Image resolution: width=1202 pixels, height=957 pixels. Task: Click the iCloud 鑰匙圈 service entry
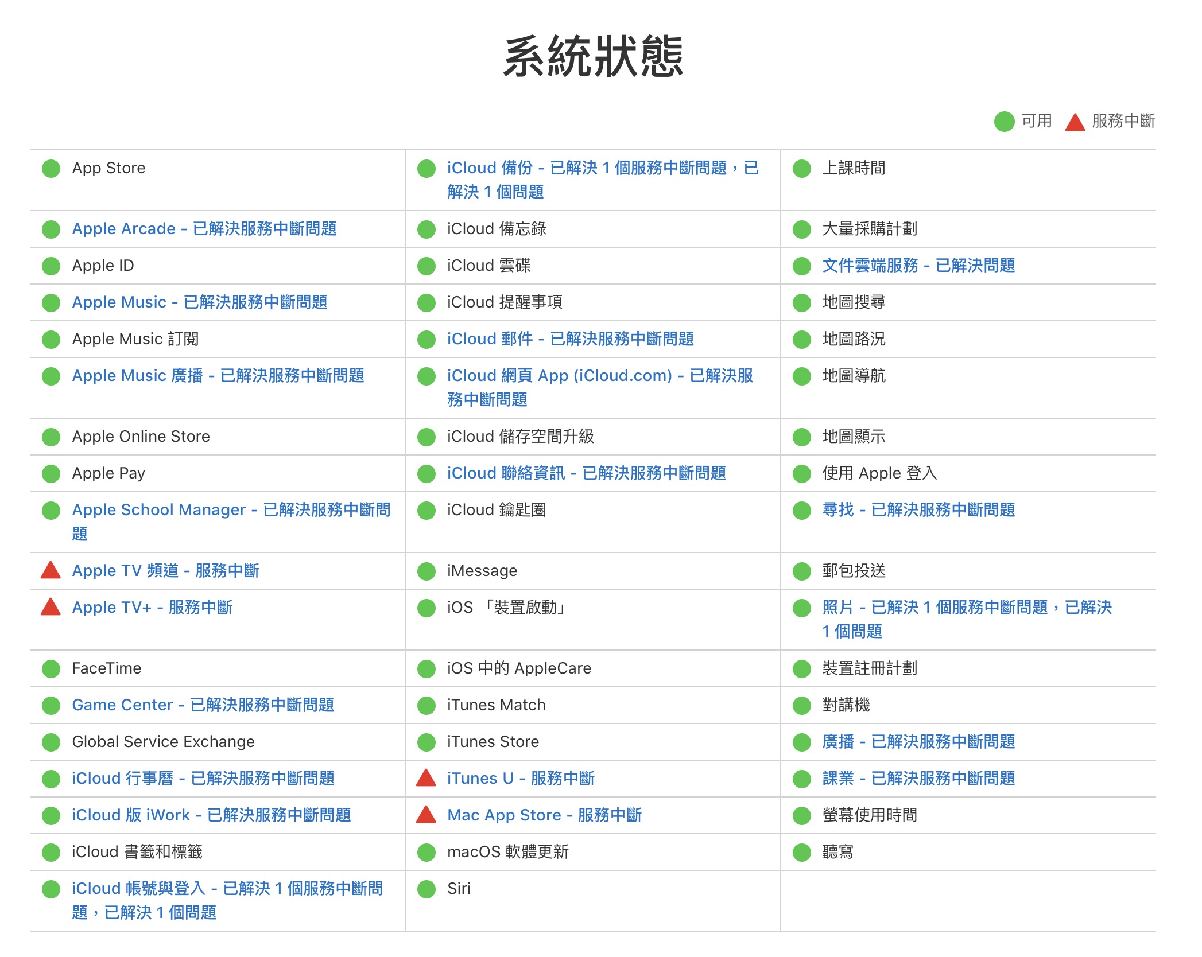pyautogui.click(x=497, y=509)
